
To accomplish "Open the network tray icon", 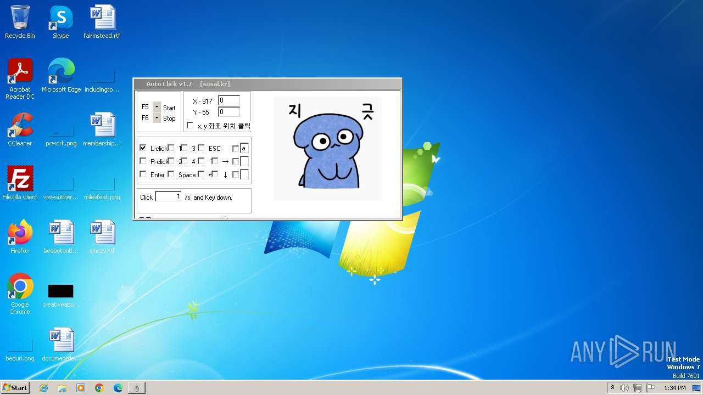I will pos(638,388).
